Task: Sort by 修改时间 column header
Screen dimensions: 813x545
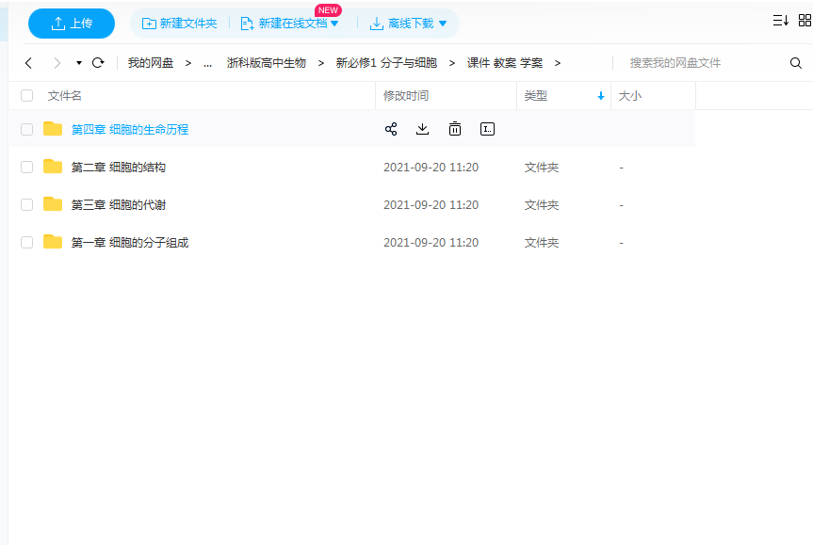Action: pyautogui.click(x=406, y=96)
